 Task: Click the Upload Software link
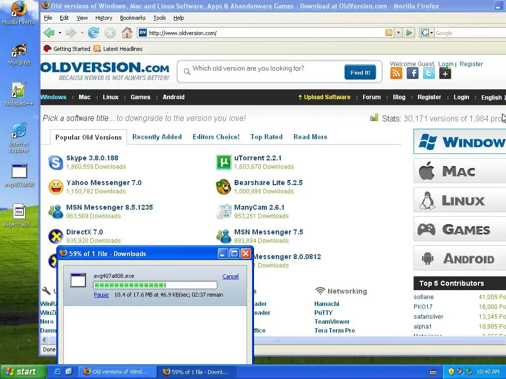coord(324,97)
